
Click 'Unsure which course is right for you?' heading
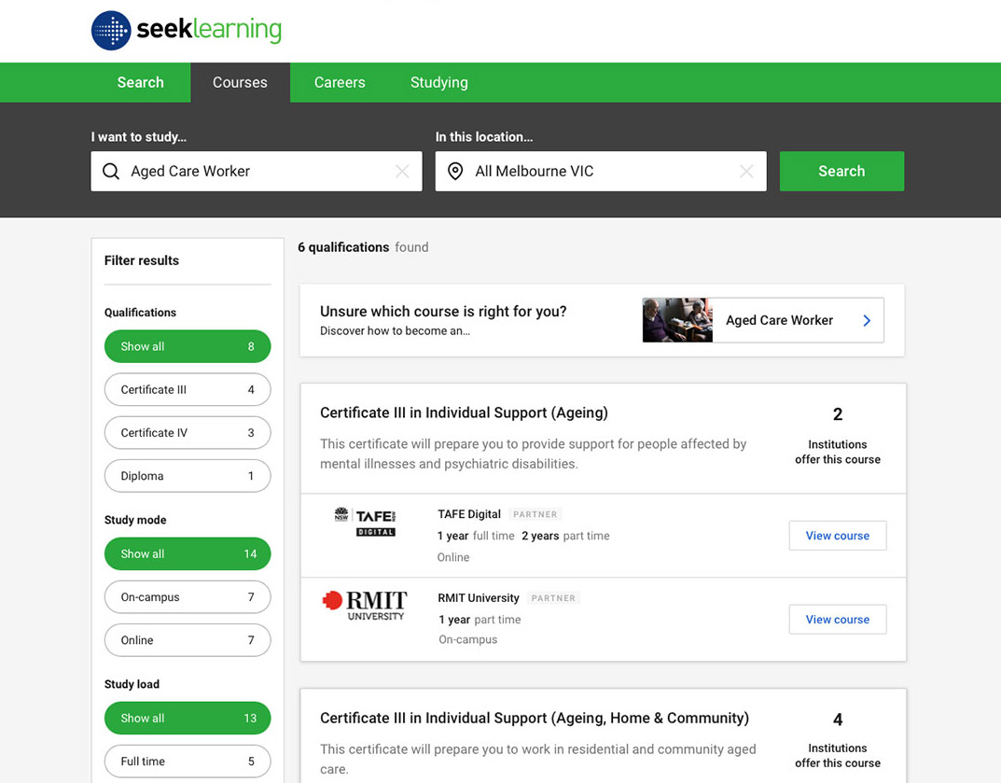click(443, 311)
